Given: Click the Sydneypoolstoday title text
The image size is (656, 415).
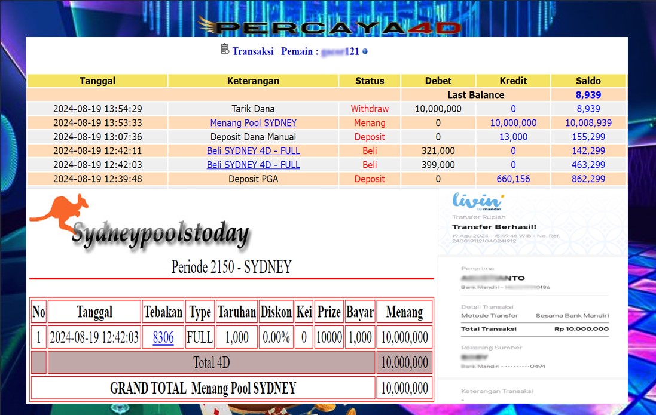Looking at the screenshot, I should coord(160,234).
